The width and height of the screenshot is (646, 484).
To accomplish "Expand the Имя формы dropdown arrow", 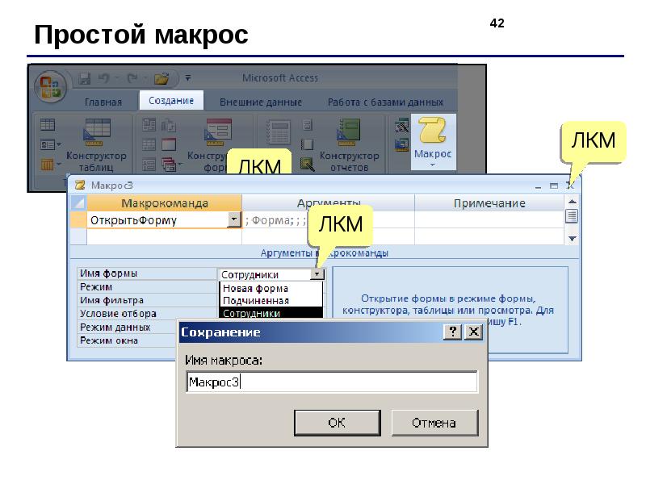I will pos(317,274).
